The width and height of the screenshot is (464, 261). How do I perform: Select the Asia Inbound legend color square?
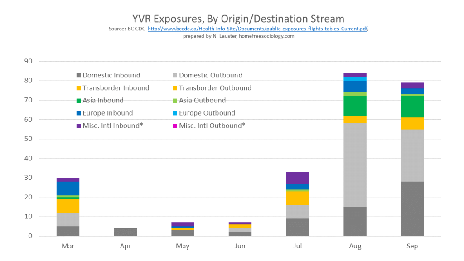(x=78, y=101)
